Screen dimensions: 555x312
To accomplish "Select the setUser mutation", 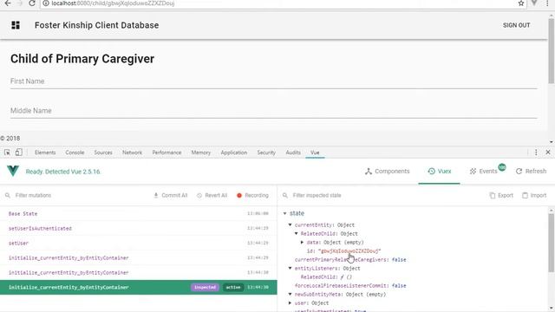I will point(139,243).
